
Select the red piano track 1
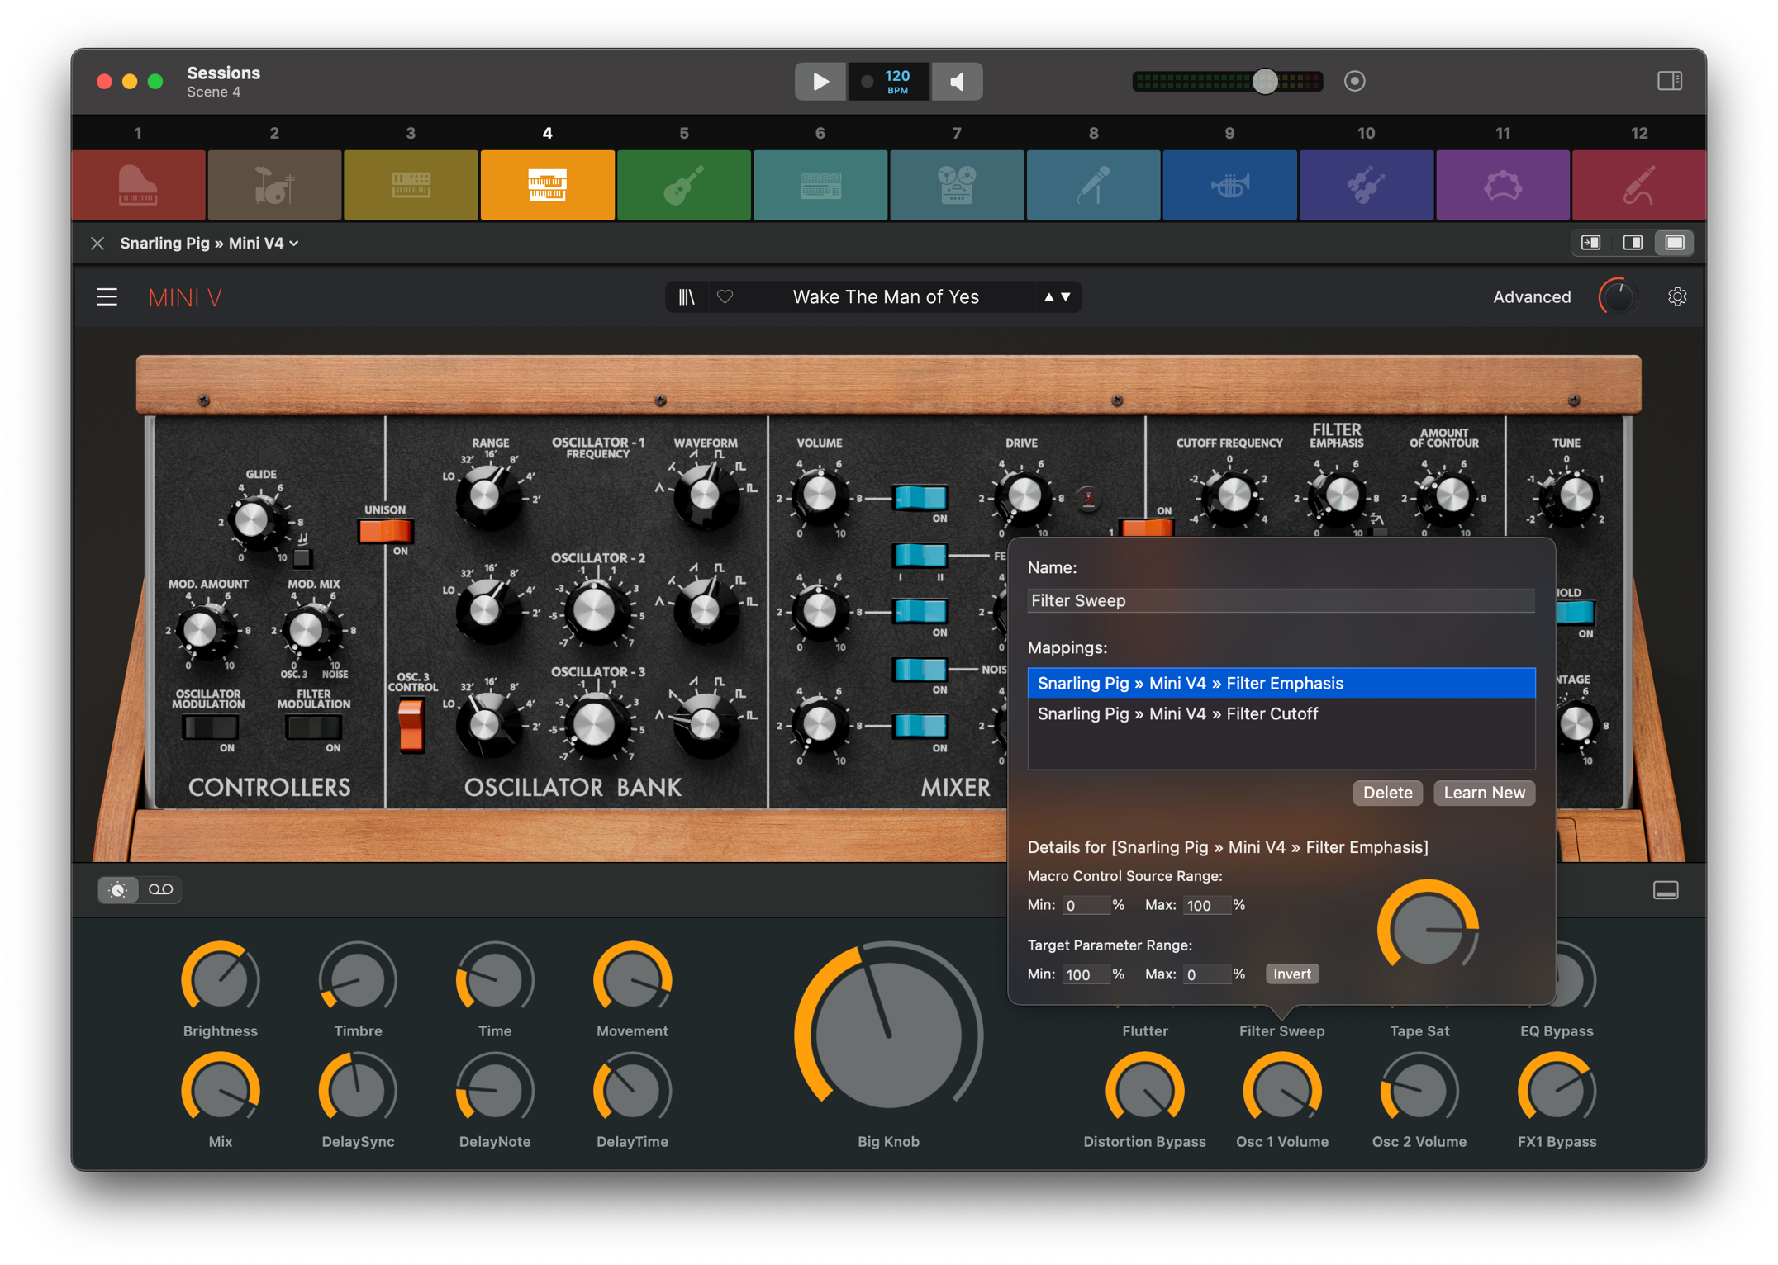coord(138,185)
